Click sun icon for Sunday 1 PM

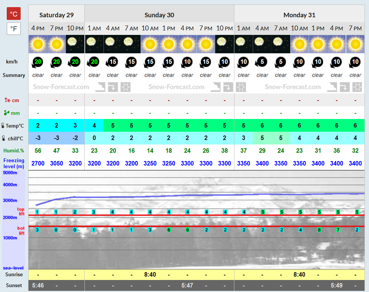coord(168,44)
